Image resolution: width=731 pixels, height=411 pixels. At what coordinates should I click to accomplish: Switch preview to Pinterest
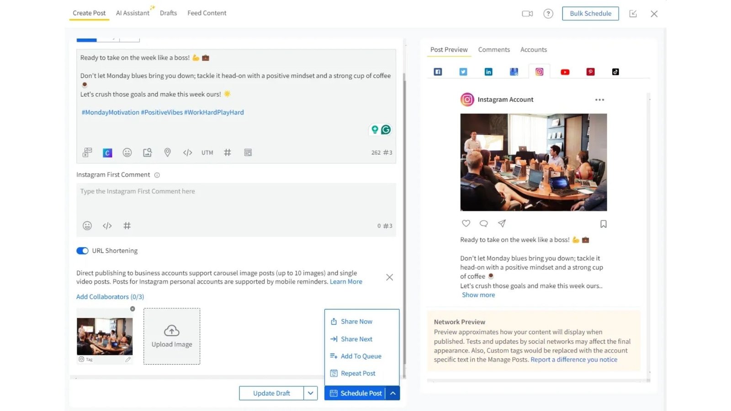(x=590, y=72)
